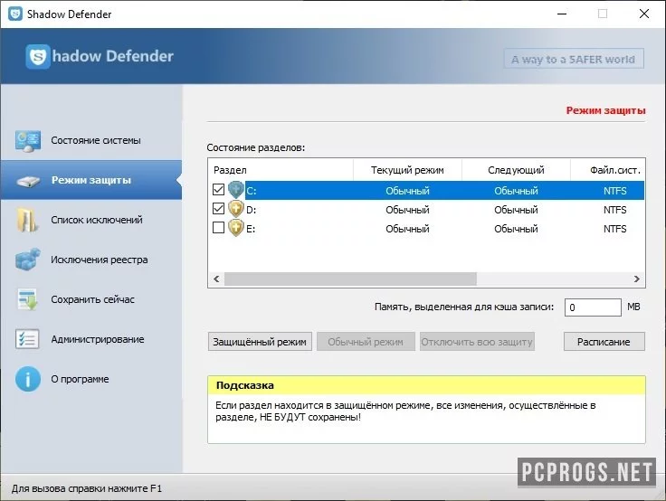
Task: Click the Состояние системы monitor icon
Action: [28, 141]
